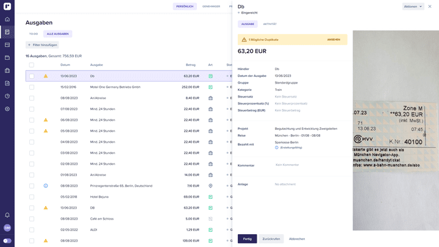Switch to the To-Do tab

coord(34,34)
